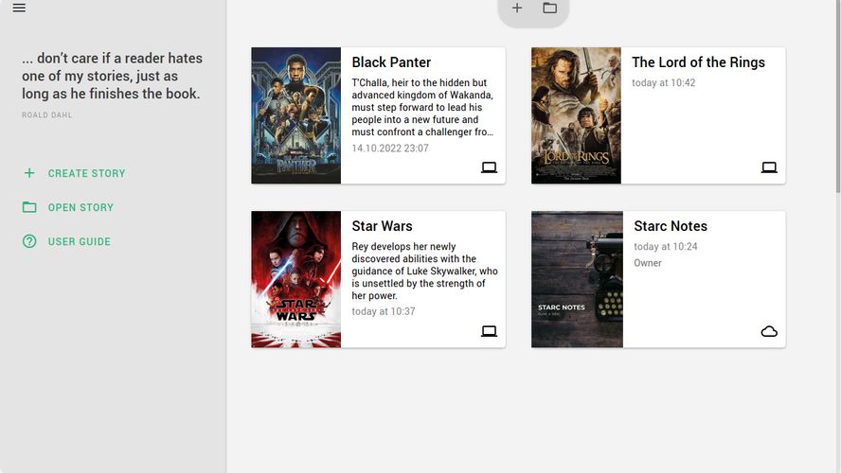Image resolution: width=841 pixels, height=473 pixels.
Task: Click the plus icon beside Create Story
Action: (29, 173)
